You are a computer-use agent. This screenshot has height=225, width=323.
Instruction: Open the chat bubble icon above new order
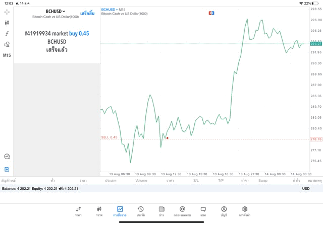7,157
